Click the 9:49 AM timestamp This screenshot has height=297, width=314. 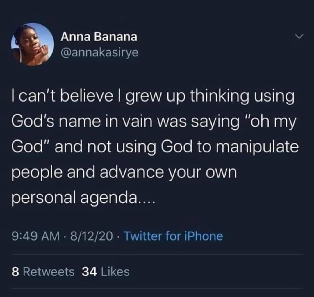(36, 236)
